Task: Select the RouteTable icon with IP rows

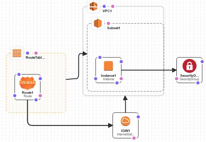Action: [x=17, y=53]
